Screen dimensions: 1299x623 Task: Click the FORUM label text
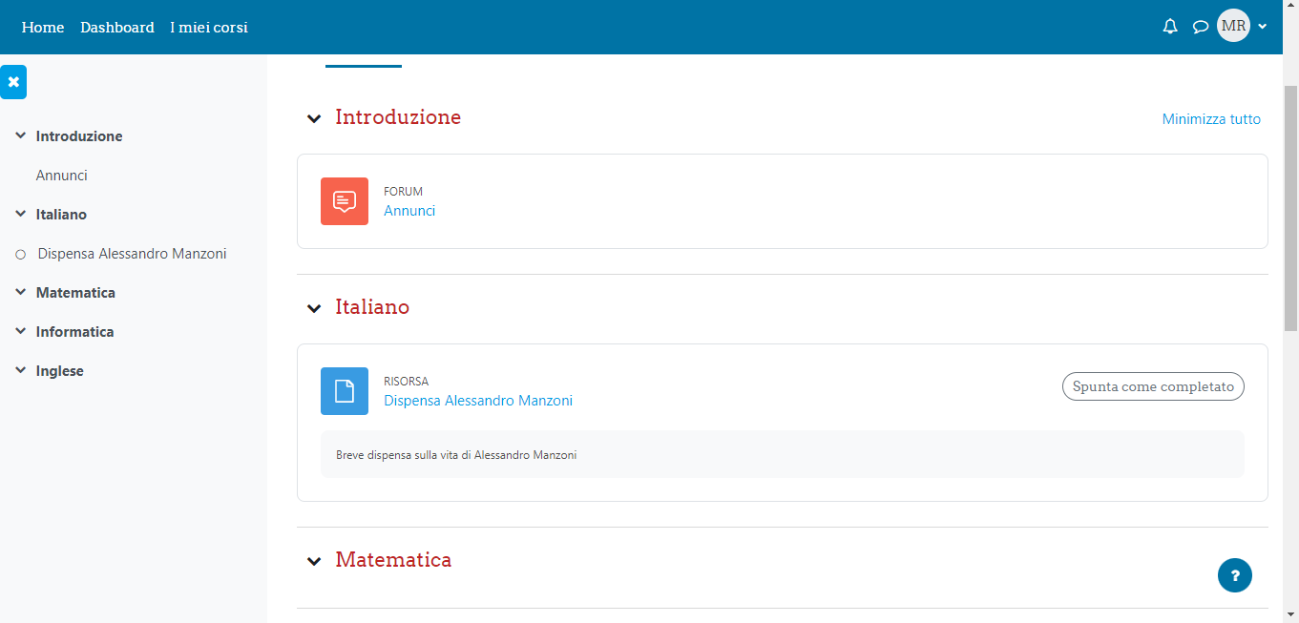403,192
